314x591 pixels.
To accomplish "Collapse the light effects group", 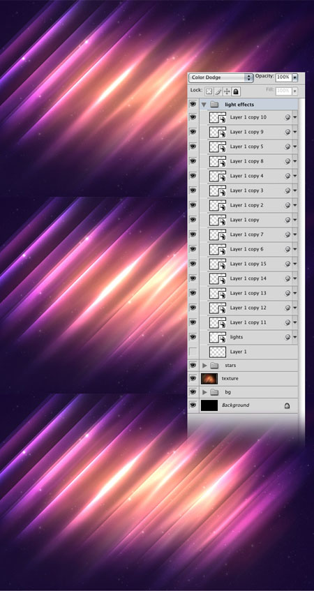I will [204, 105].
